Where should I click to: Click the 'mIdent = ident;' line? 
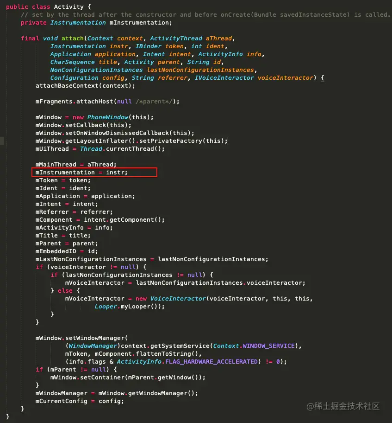pos(63,188)
